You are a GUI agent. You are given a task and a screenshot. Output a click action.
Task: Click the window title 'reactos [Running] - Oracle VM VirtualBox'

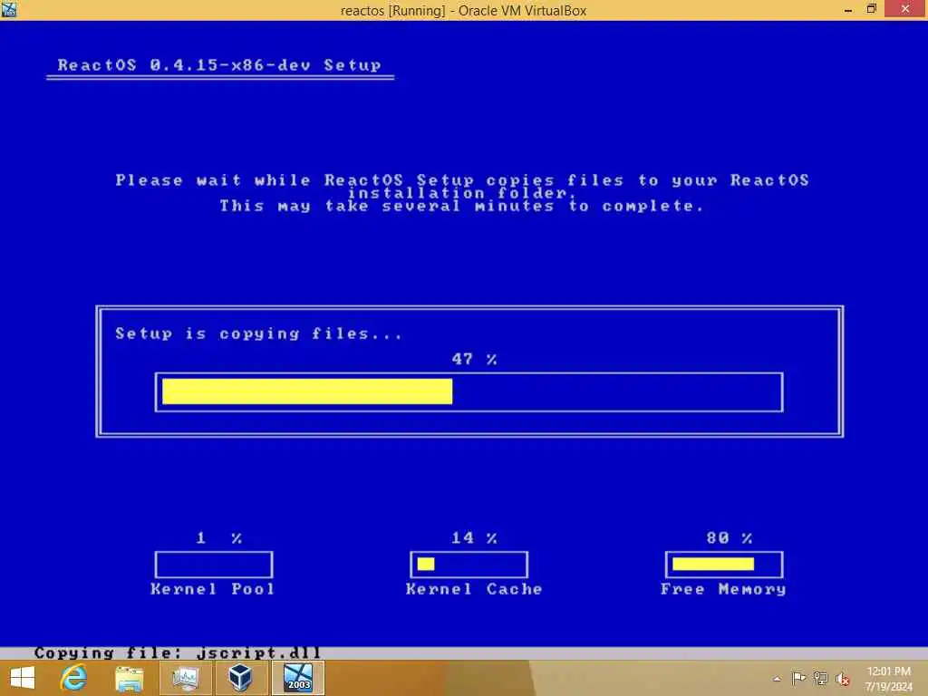tap(463, 10)
